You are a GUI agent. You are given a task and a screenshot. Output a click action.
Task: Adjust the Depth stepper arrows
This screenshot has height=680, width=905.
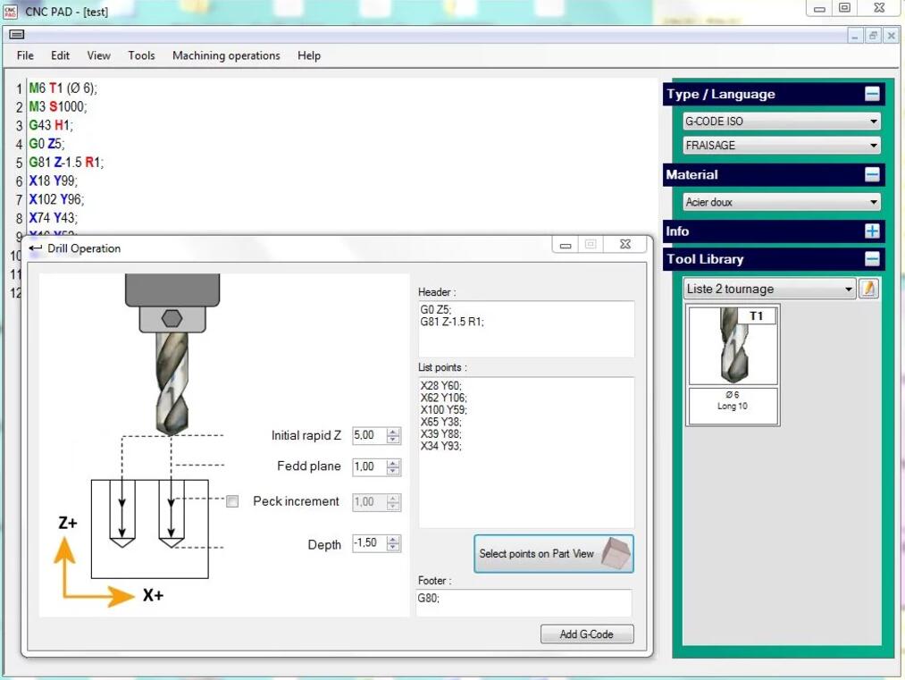tap(393, 543)
